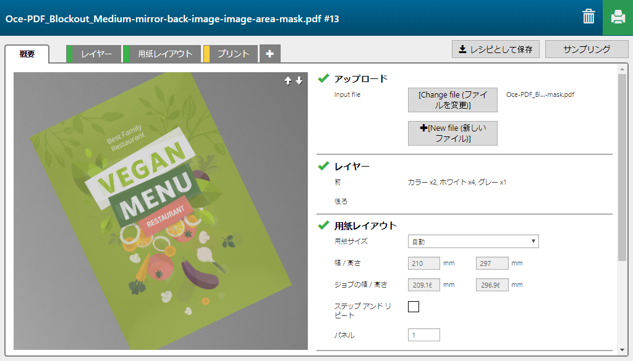The image size is (633, 361).
Task: Click the Change file (ファイルを変更) button
Action: [x=452, y=100]
